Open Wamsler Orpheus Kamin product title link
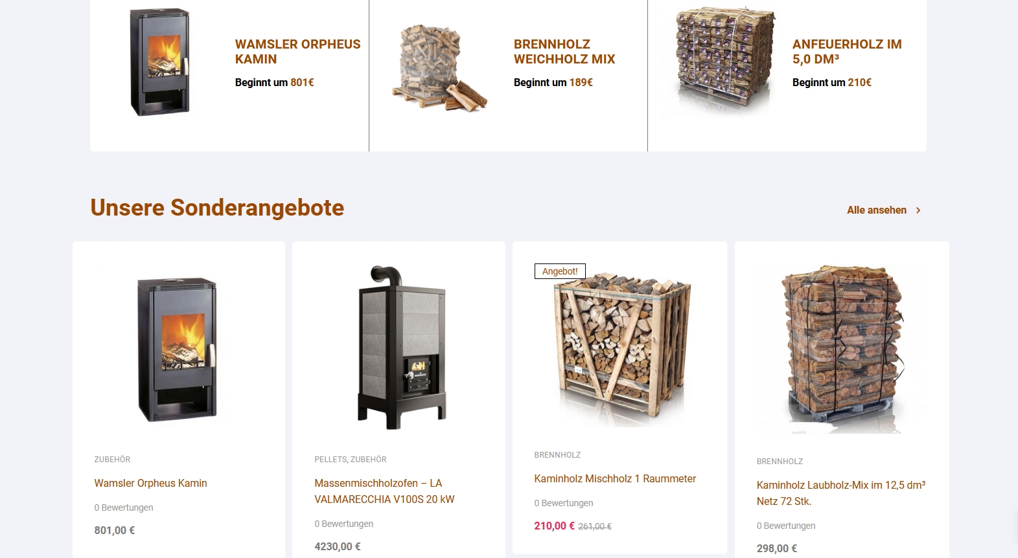 click(x=150, y=483)
